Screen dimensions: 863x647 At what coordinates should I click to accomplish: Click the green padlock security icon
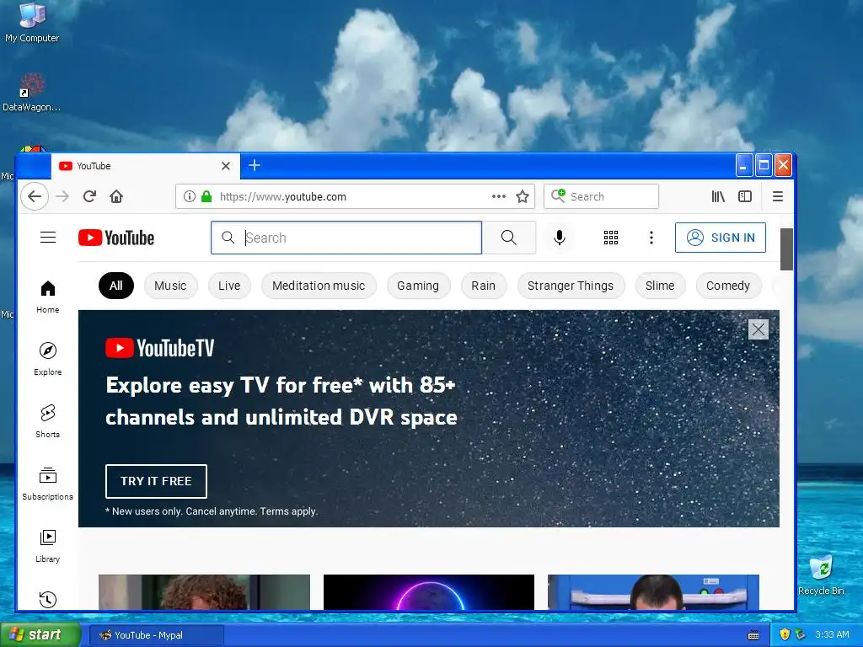[206, 196]
